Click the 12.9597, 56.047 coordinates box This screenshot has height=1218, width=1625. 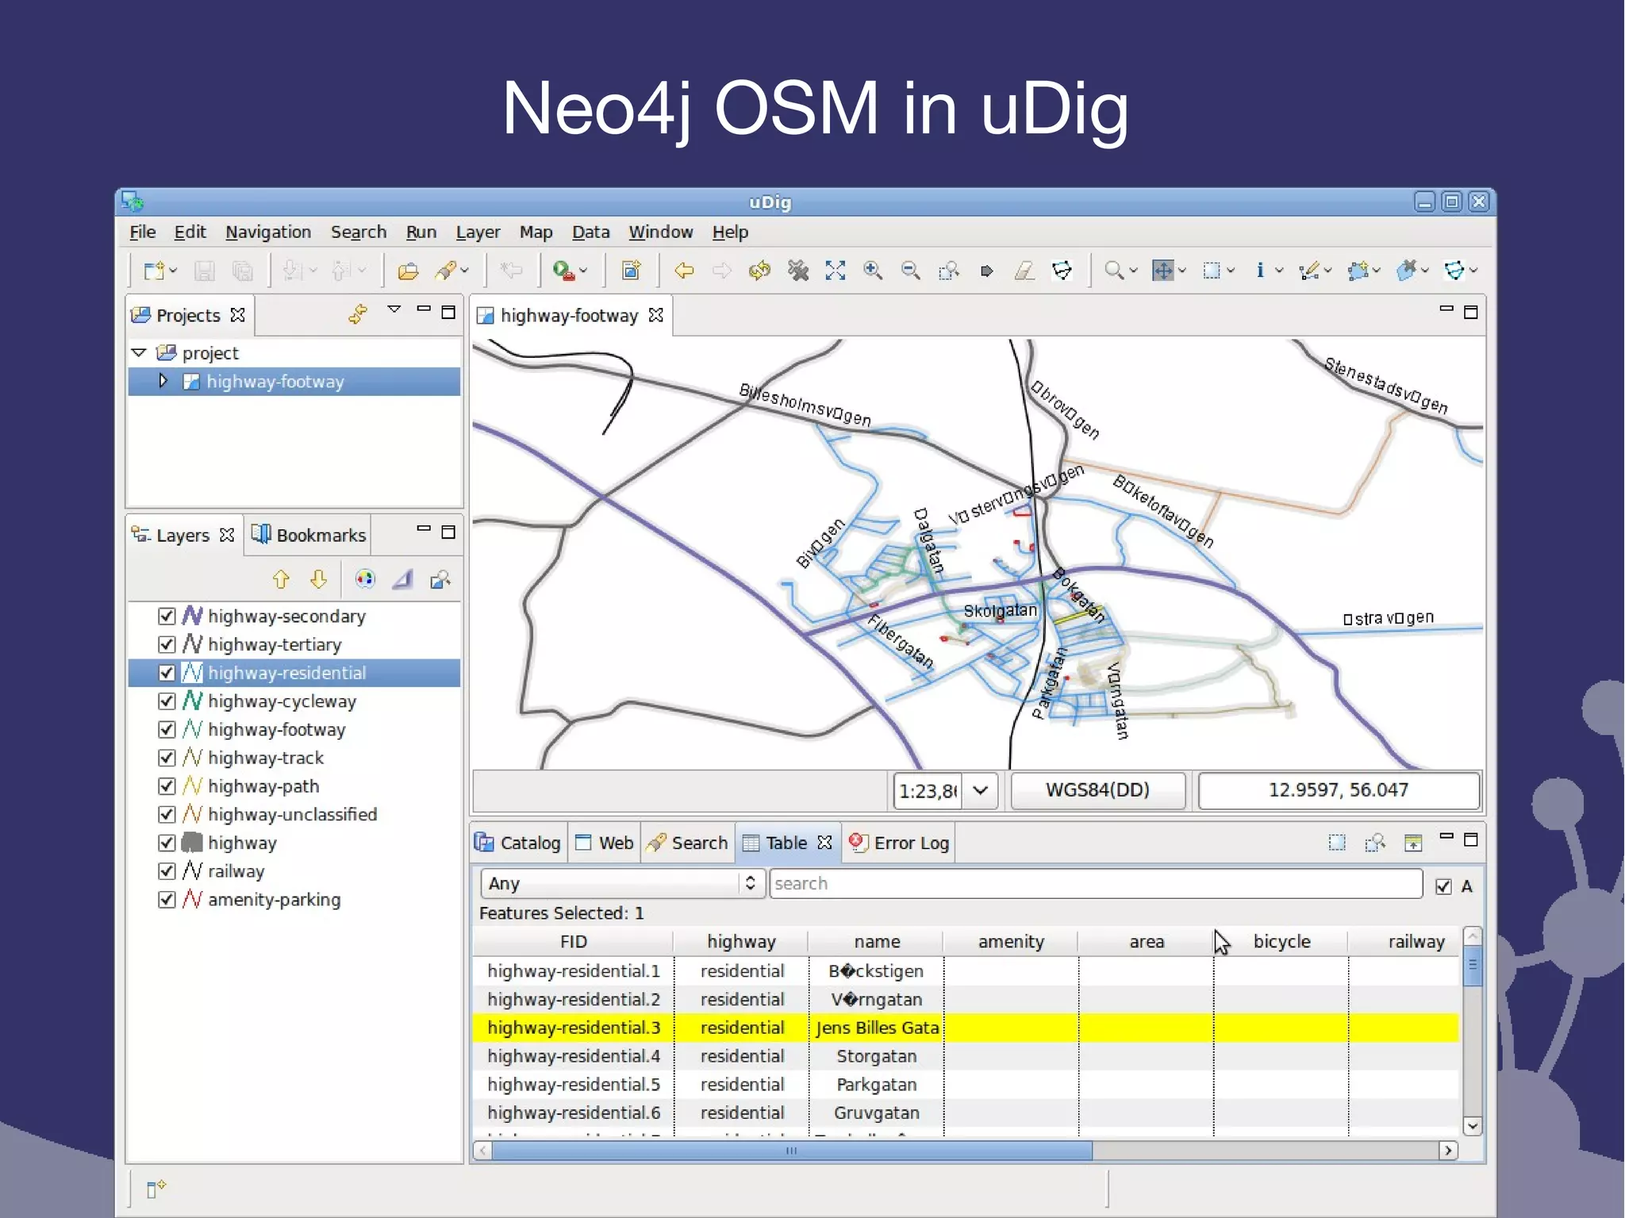1339,790
